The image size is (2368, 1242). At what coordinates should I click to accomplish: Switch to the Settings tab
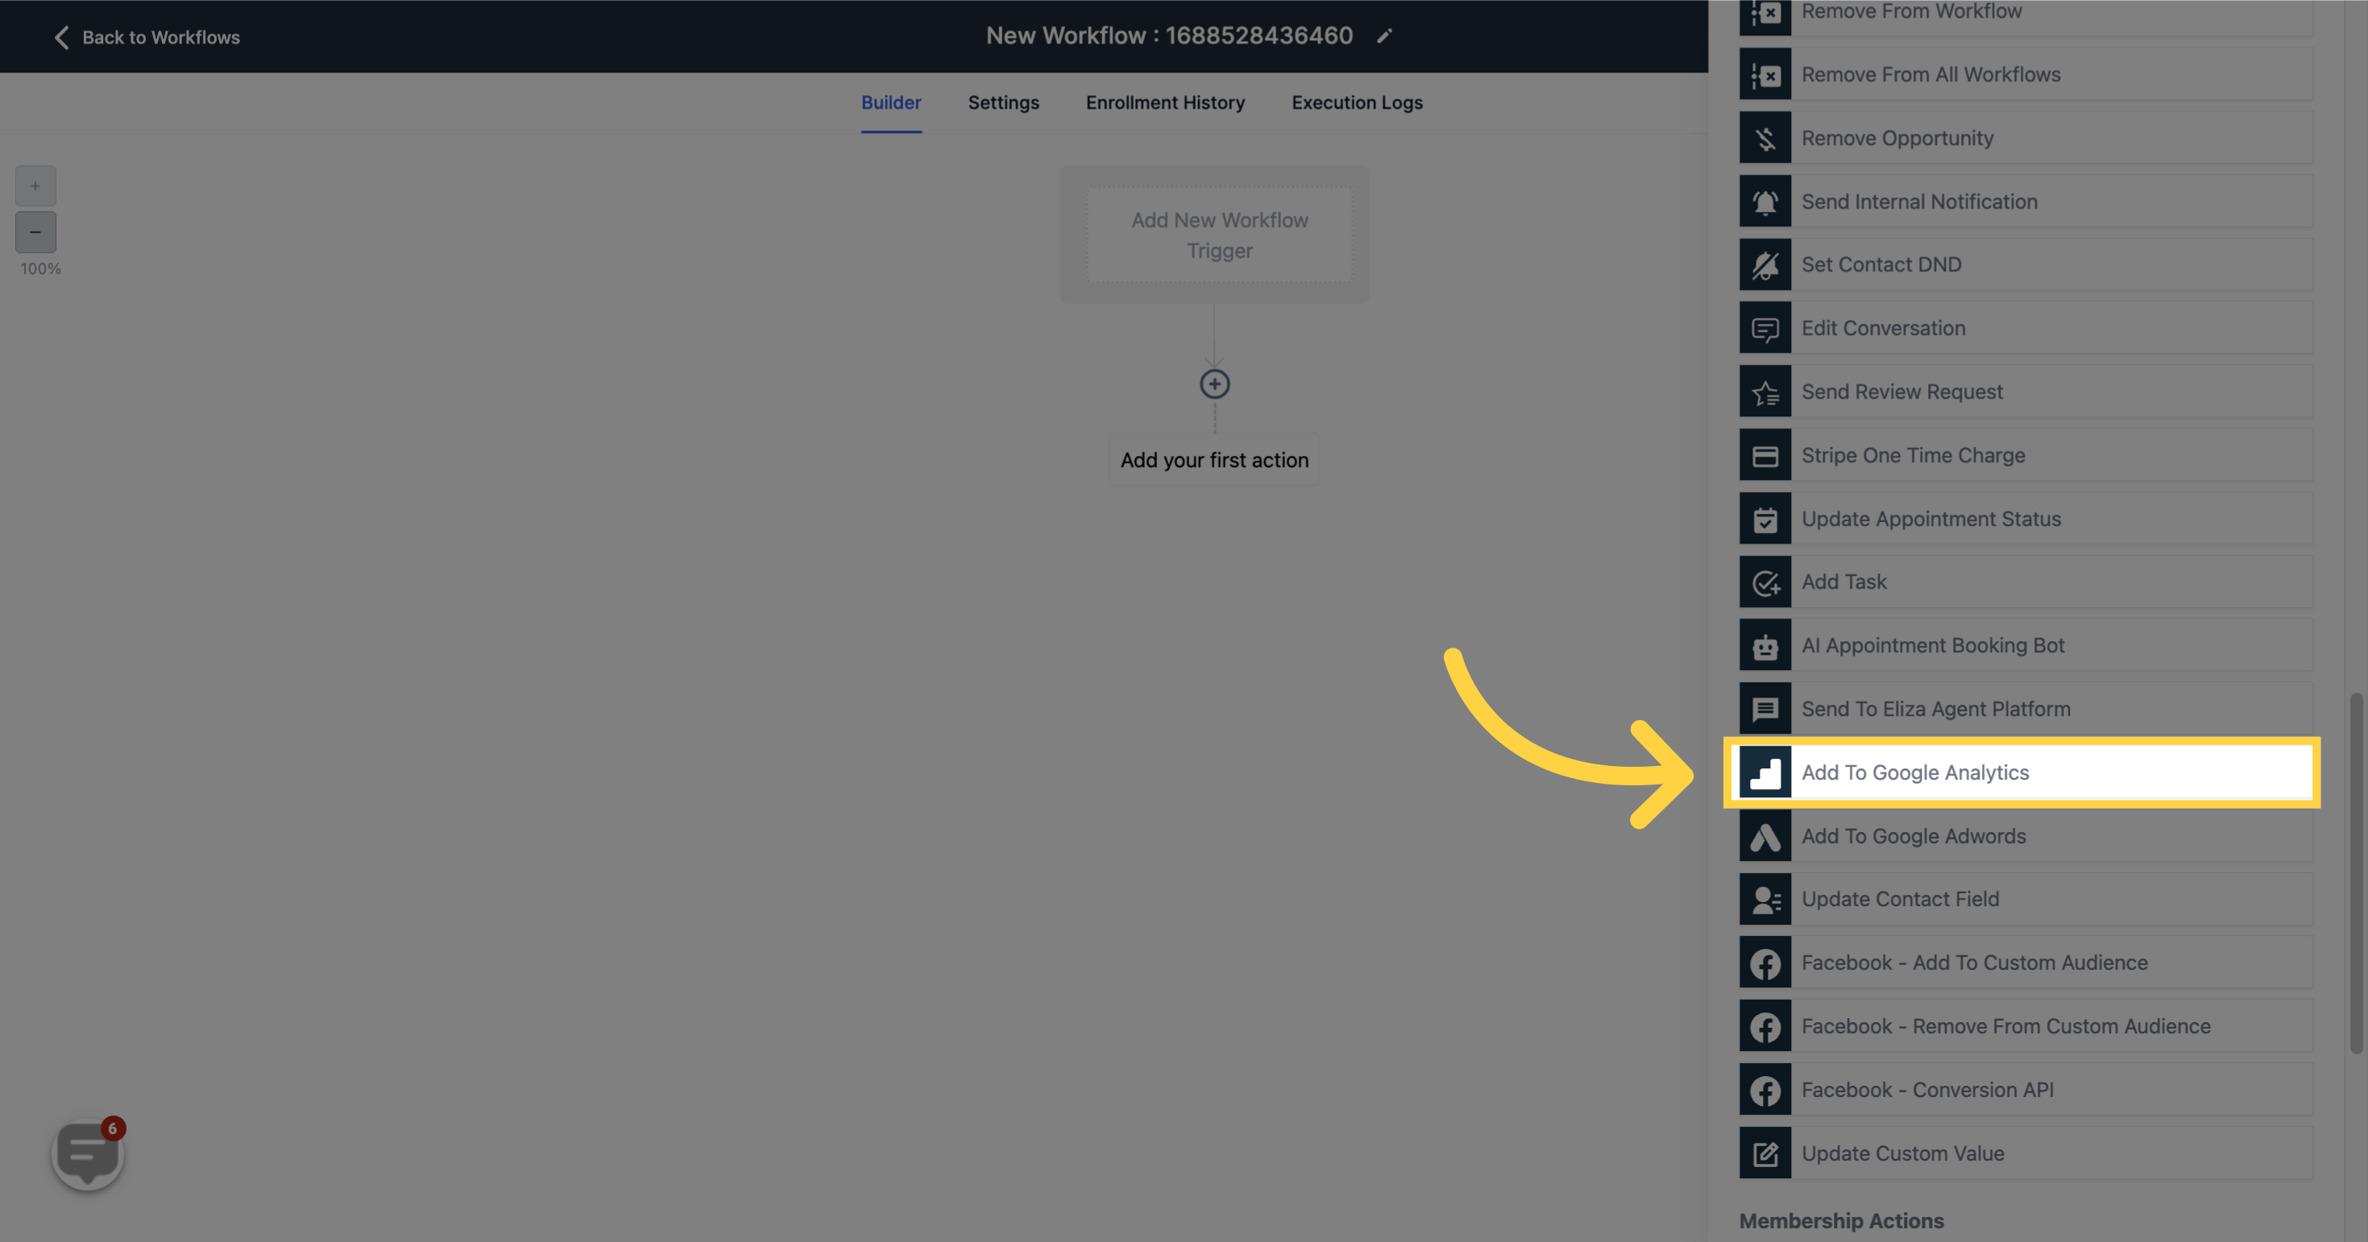[1004, 103]
